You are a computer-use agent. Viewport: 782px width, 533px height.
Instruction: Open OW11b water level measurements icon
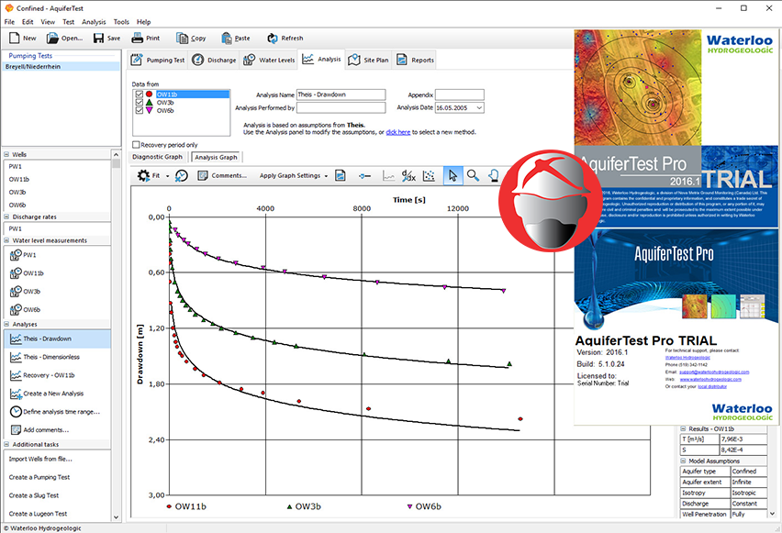pyautogui.click(x=16, y=273)
